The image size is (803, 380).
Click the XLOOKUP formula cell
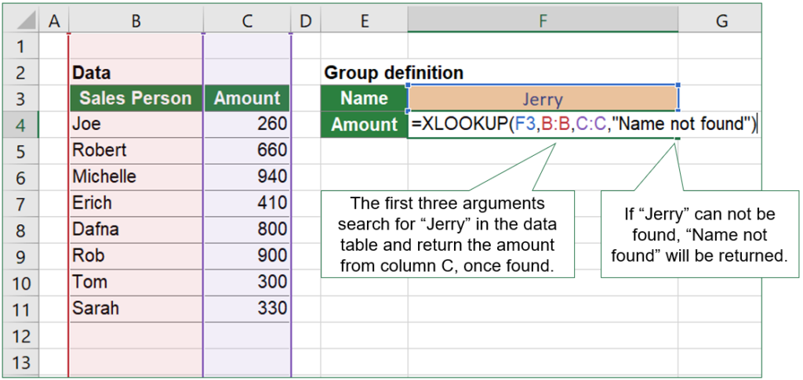543,125
